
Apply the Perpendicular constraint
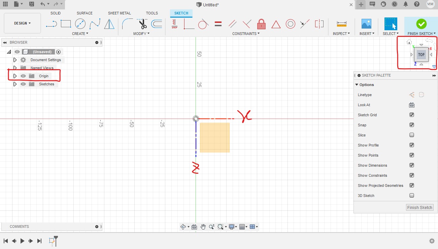247,24
